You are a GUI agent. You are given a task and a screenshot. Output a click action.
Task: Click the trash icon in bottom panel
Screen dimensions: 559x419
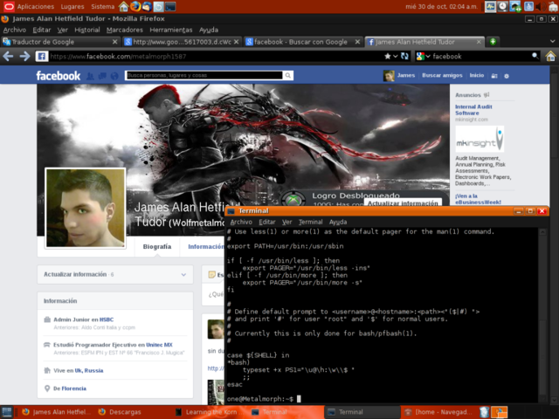[484, 412]
